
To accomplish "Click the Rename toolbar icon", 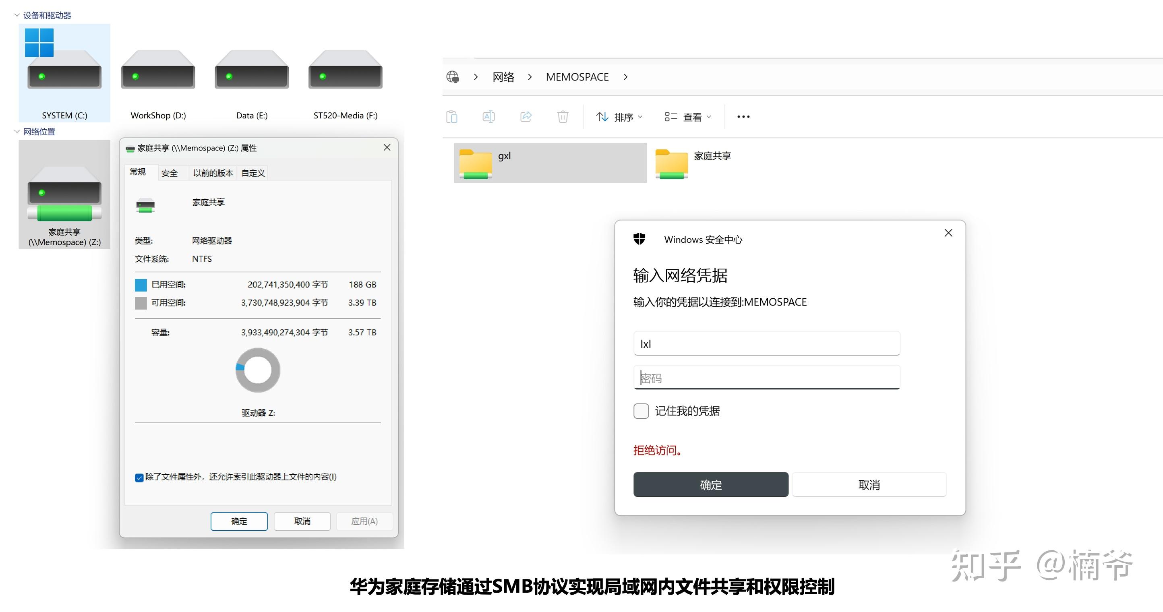I will [488, 117].
